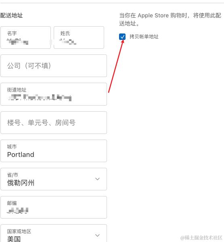
Task: Select the 美国 selected country value
Action: coord(14,239)
